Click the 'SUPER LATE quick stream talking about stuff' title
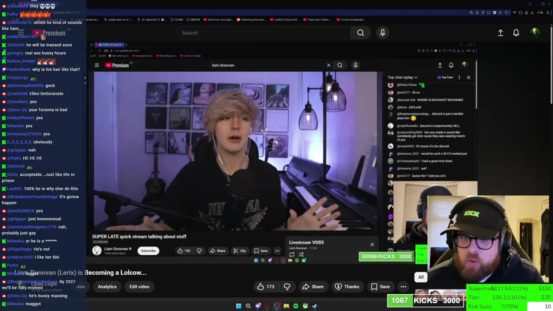This screenshot has height=311, width=553. click(x=139, y=237)
